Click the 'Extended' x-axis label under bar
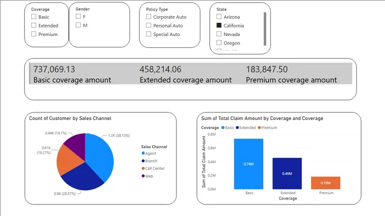The width and height of the screenshot is (385, 216). (x=288, y=193)
